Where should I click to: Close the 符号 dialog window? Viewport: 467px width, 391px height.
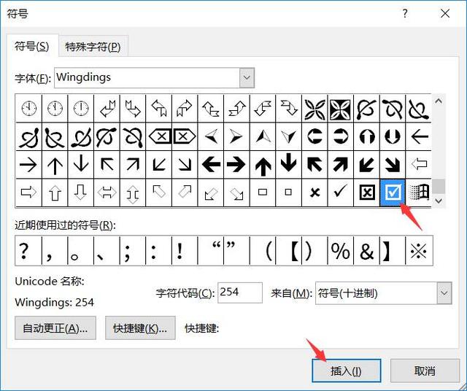pyautogui.click(x=445, y=13)
